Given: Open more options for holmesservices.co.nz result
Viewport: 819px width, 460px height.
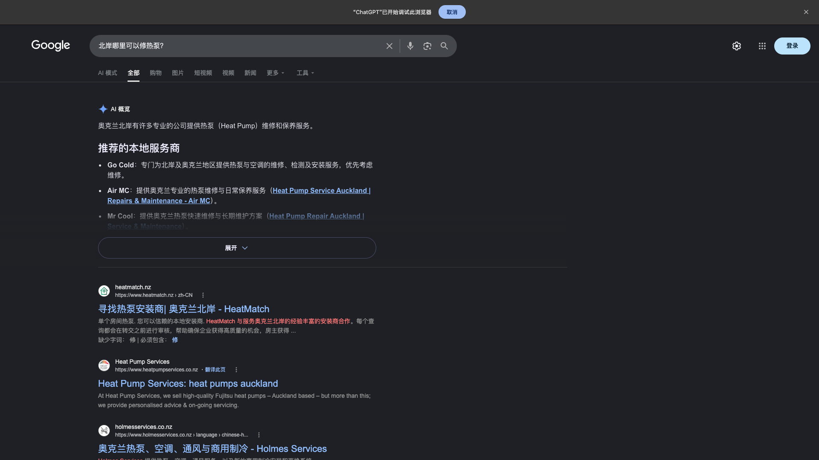Looking at the screenshot, I should click(258, 435).
